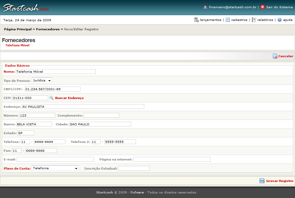Navigate to Fornecedores breadcrumb link
The width and height of the screenshot is (295, 198).
[x=48, y=29]
